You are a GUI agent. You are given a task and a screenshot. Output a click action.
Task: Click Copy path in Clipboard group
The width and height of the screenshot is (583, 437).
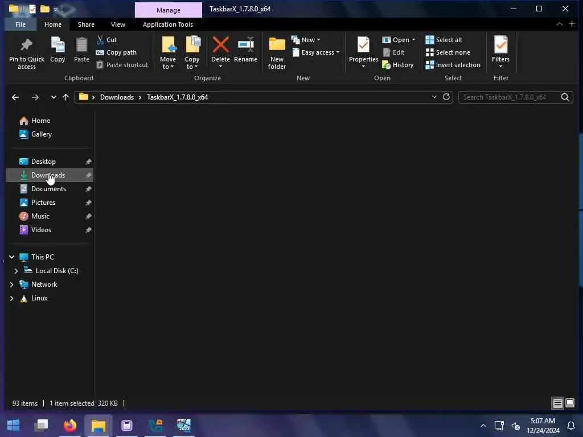pos(116,52)
